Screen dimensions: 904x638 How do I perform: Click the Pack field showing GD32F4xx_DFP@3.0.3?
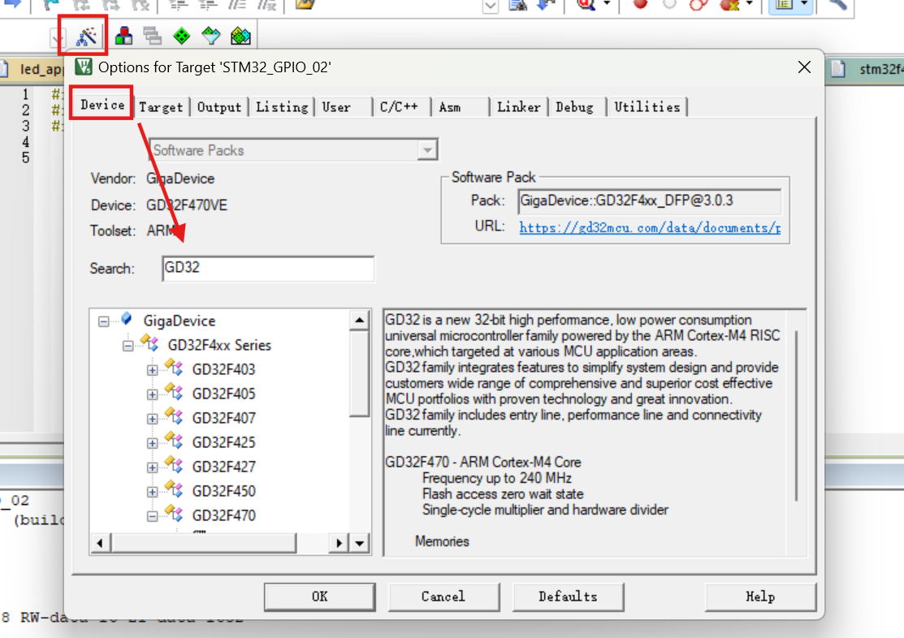[650, 201]
